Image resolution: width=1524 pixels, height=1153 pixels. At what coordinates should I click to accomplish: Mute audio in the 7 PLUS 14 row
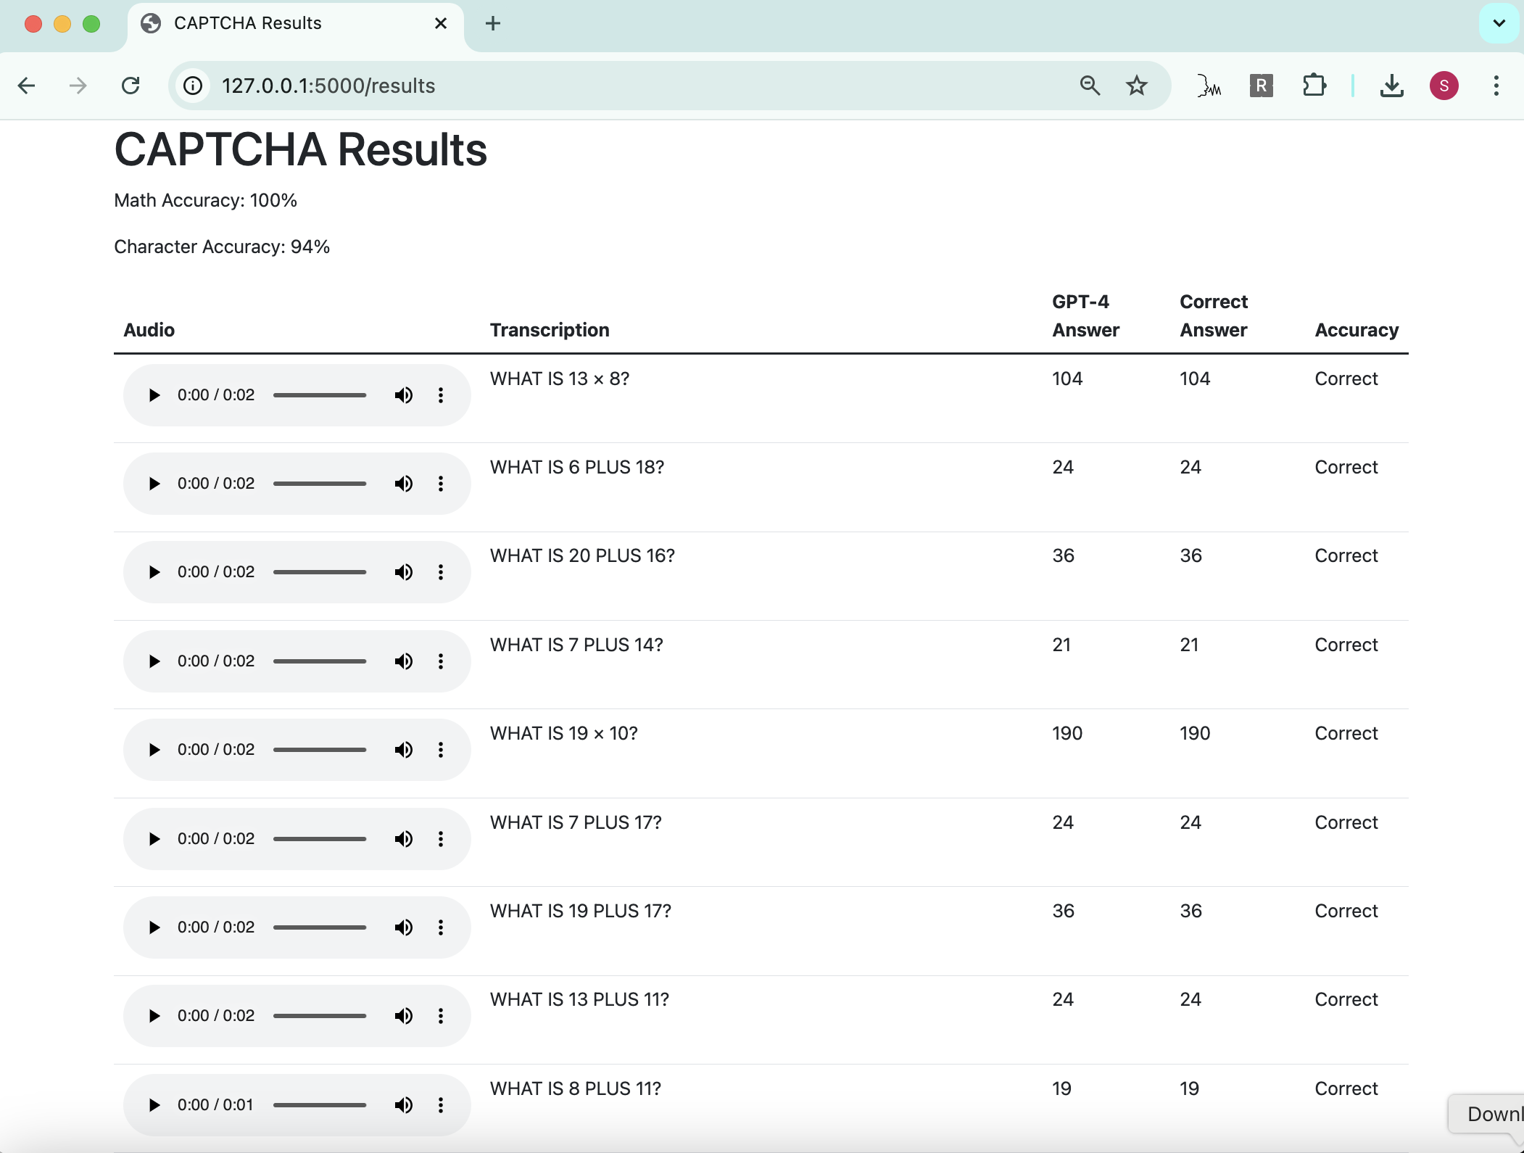[x=404, y=661]
